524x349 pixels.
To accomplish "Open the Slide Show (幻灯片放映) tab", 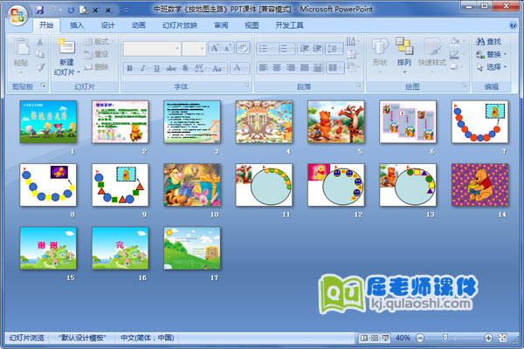I will coord(180,25).
